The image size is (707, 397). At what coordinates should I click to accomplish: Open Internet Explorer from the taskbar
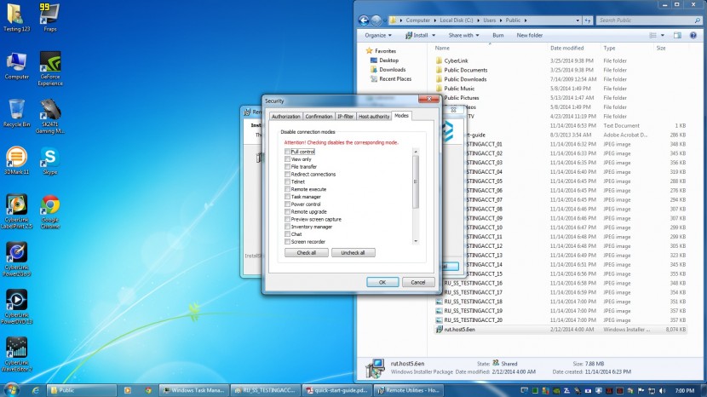pos(35,390)
